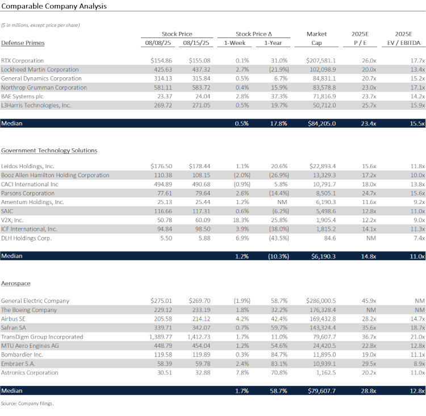Image resolution: width=426 pixels, height=416 pixels.
Task: Select the 1-Week column header
Action: click(235, 43)
